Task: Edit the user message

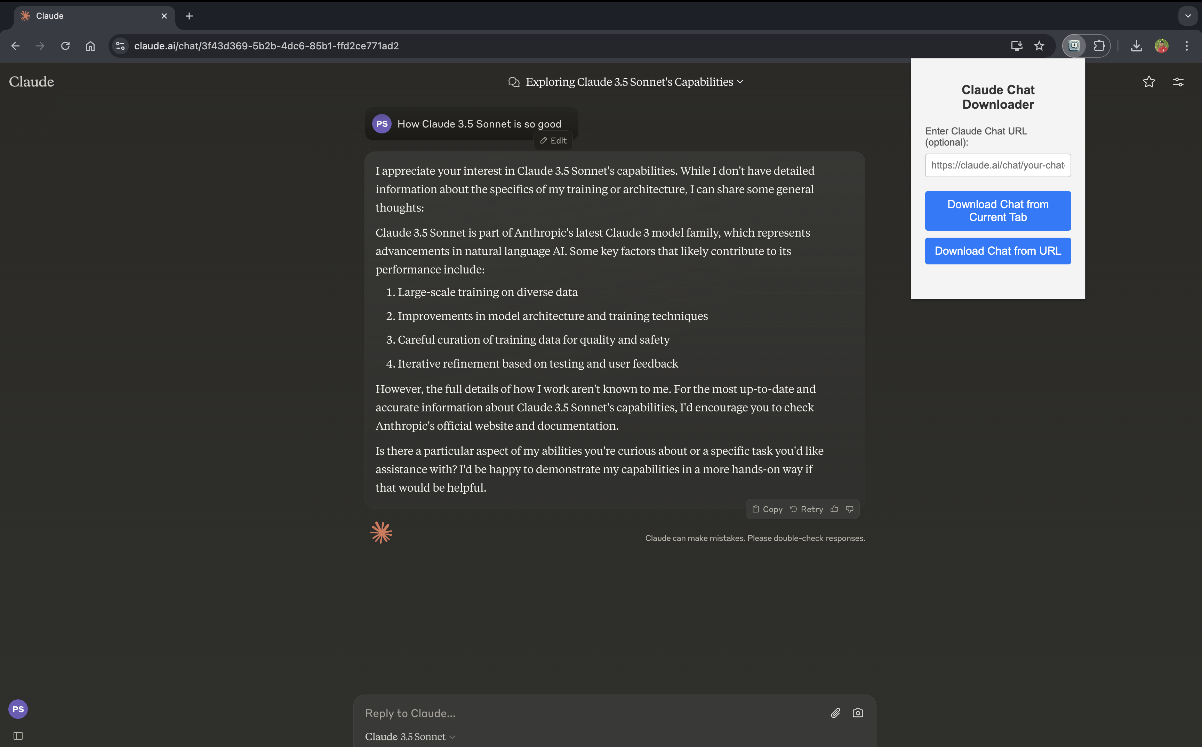Action: click(x=553, y=141)
